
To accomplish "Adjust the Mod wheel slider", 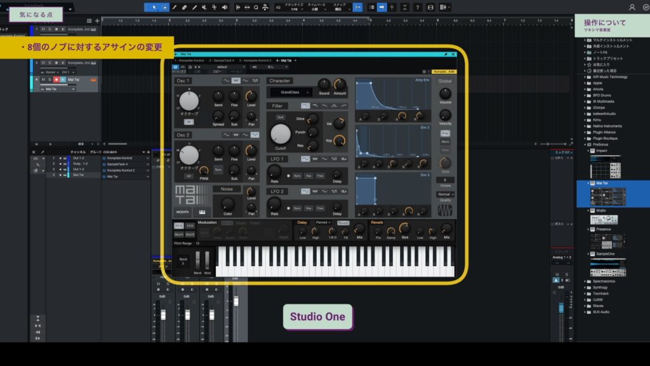I will tap(208, 260).
